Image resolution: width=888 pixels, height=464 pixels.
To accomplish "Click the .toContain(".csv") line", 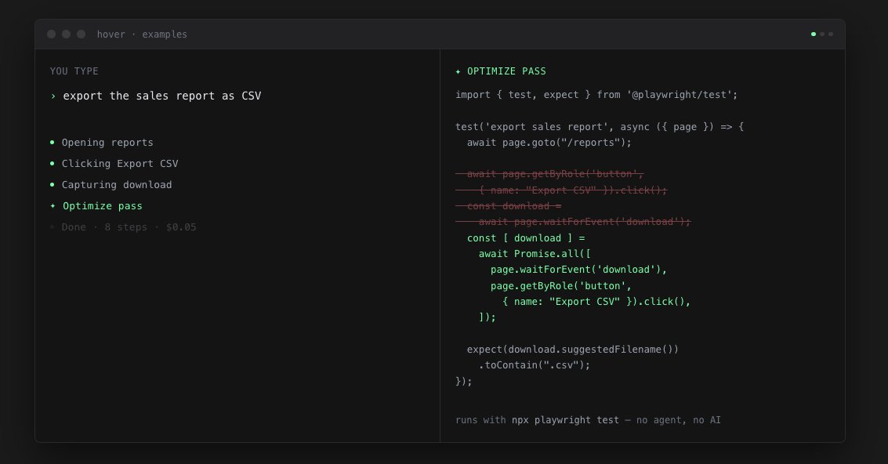I will tap(534, 365).
